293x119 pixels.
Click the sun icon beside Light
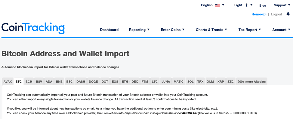click(x=246, y=5)
